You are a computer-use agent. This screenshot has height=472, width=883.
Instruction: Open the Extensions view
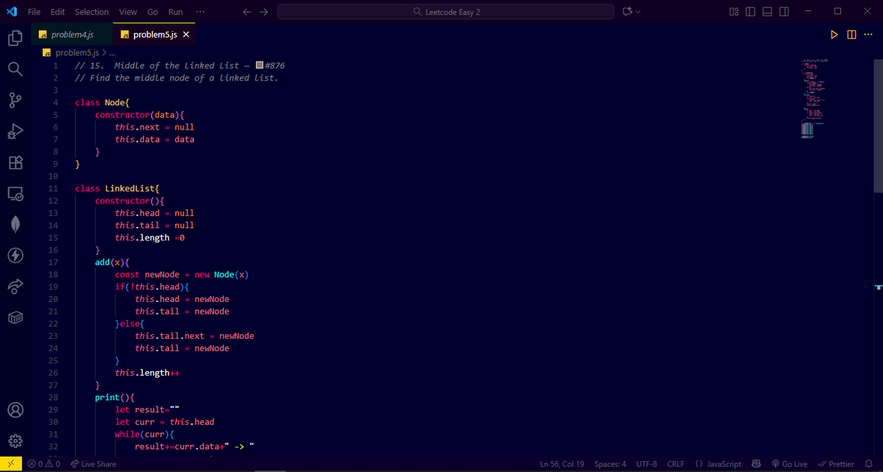click(15, 163)
